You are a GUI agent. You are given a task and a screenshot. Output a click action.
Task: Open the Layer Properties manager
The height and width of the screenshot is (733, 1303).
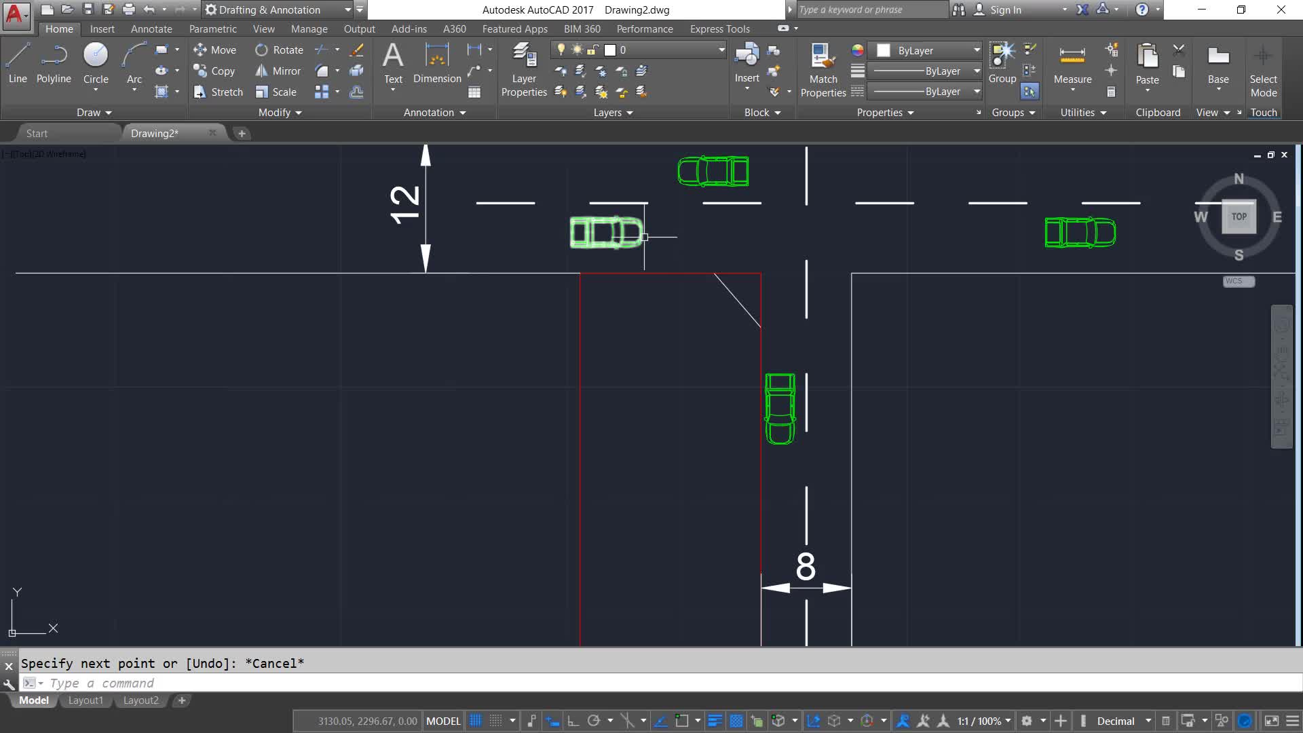(x=523, y=70)
